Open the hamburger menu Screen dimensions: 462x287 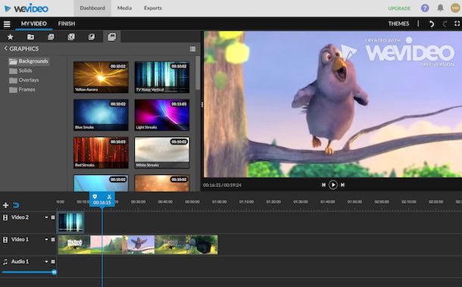point(7,24)
